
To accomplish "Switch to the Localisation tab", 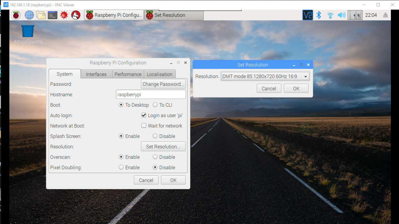I will (159, 74).
